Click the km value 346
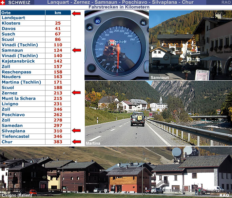This screenshot has width=232, height=198. pos(58,136)
